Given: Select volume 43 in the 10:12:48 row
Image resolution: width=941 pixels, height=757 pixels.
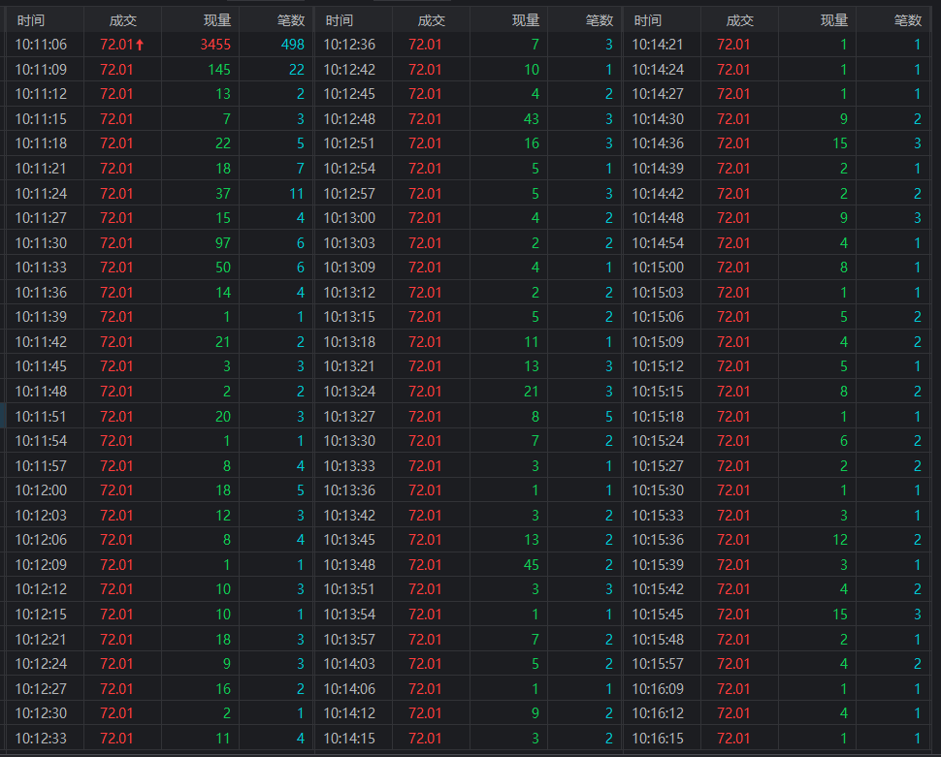Looking at the screenshot, I should [531, 119].
